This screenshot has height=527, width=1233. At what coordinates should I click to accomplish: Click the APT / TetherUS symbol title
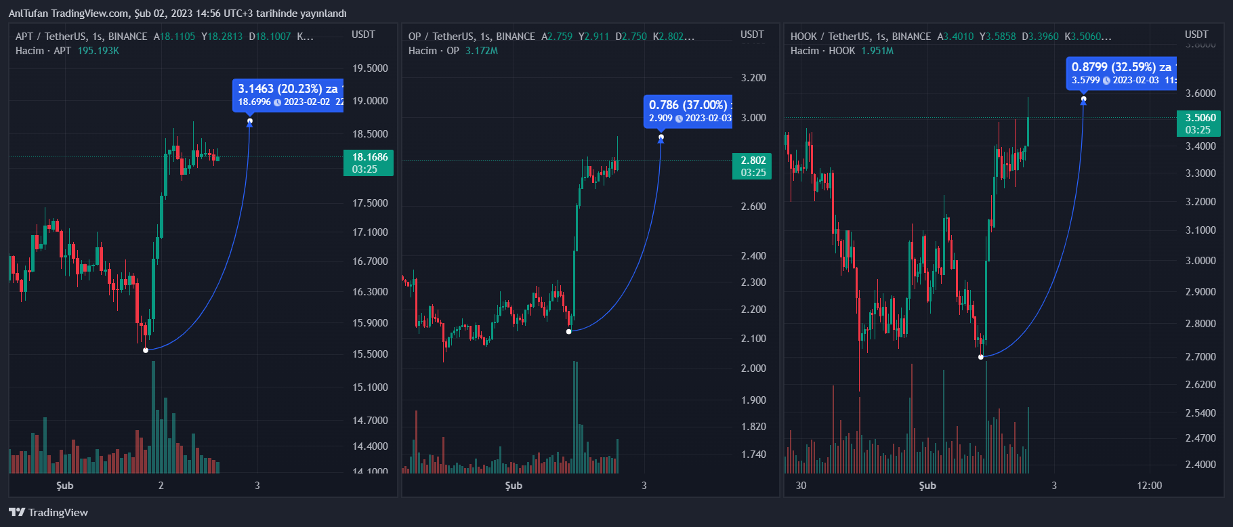(81, 37)
